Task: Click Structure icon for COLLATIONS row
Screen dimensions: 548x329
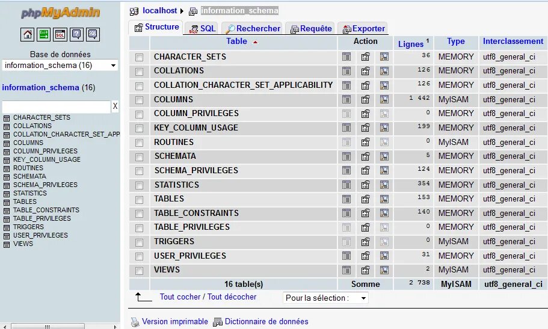Action: coord(365,71)
